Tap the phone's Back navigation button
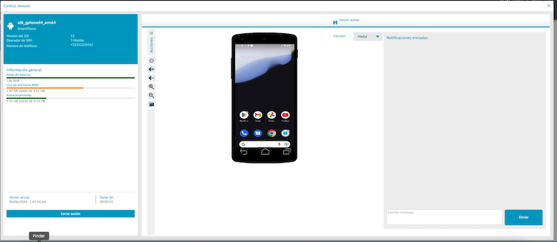Viewport: 557px width, 242px height. [244, 152]
